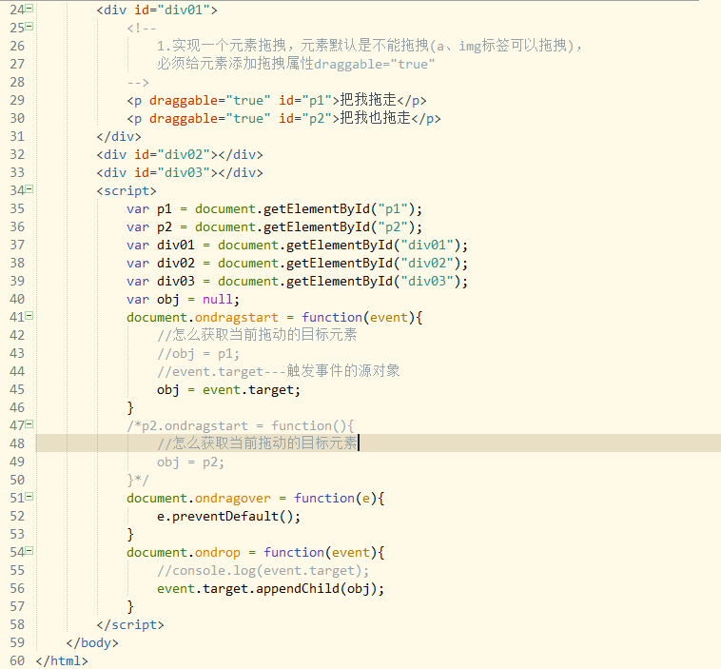Click the 'var div03' declaration line
Viewport: 721px width, 669px height.
pyautogui.click(x=297, y=282)
